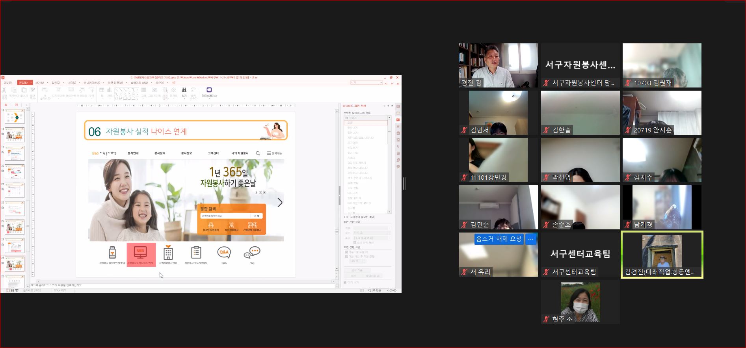Click the star animation icon in the side strip
Image resolution: width=746 pixels, height=348 pixels.
pyautogui.click(x=398, y=126)
